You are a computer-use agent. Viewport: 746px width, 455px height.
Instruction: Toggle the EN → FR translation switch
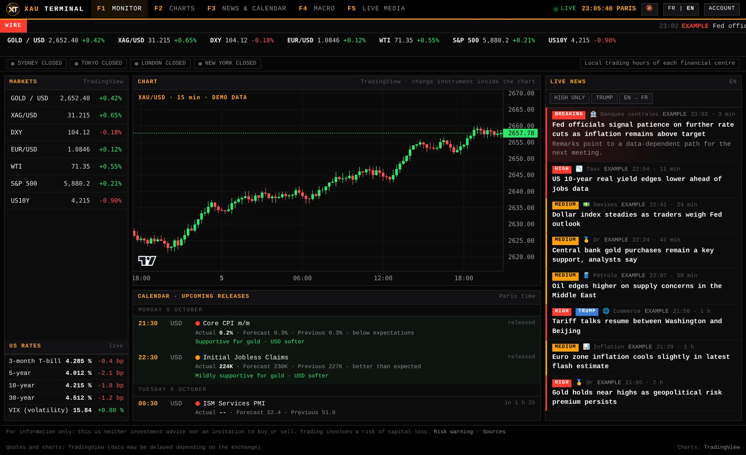coord(636,98)
